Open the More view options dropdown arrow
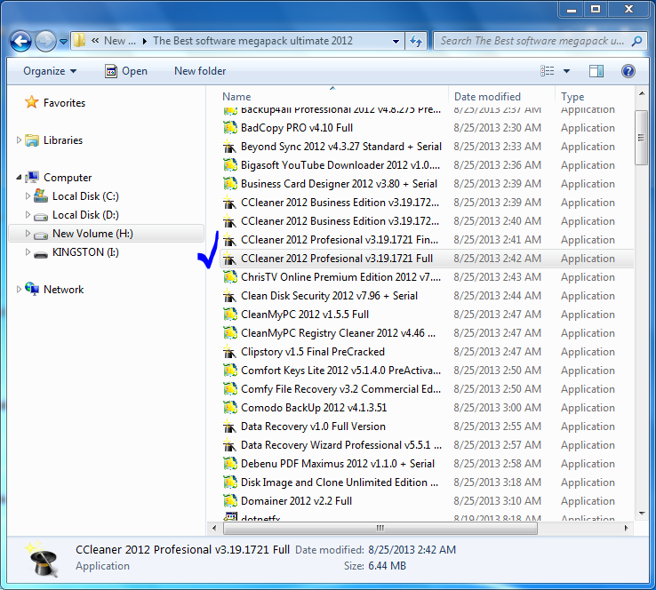Image resolution: width=656 pixels, height=590 pixels. point(566,71)
